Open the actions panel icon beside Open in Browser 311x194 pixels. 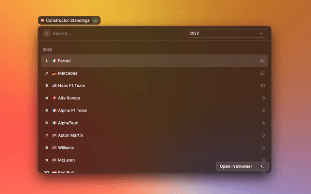tap(262, 166)
